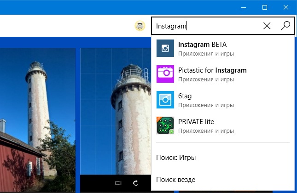The height and width of the screenshot is (193, 297).
Task: Minimize the Store window
Action: click(244, 7)
